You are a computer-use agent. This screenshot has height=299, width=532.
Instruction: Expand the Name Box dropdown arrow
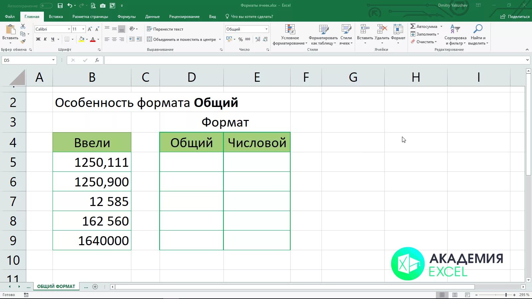pos(53,60)
